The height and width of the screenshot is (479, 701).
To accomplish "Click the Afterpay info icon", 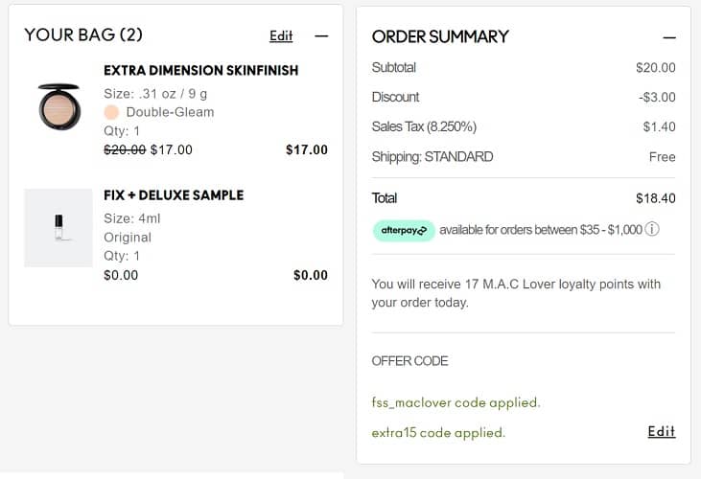I will 652,230.
